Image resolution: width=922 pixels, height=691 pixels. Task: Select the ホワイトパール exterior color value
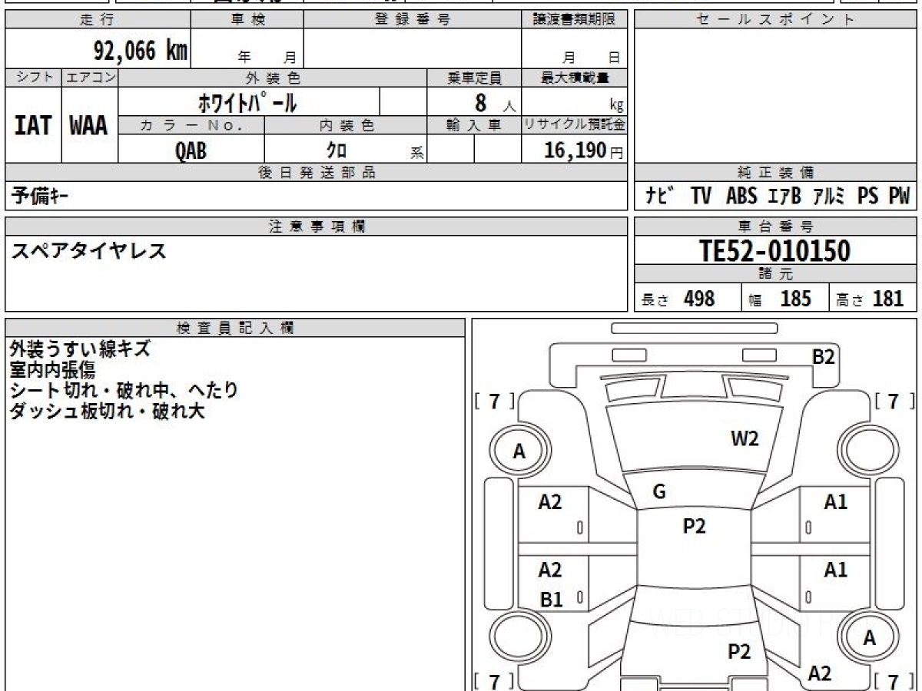tap(247, 102)
